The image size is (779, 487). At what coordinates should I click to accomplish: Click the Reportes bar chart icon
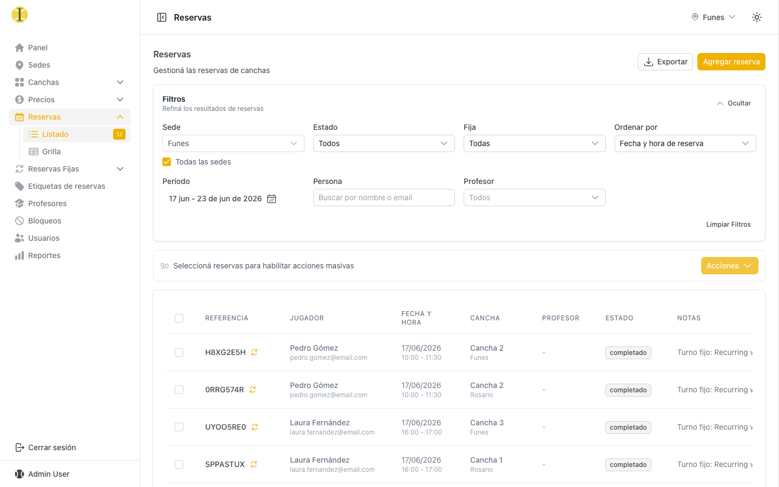(x=19, y=255)
